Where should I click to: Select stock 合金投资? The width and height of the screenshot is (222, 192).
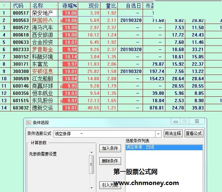tap(43, 42)
